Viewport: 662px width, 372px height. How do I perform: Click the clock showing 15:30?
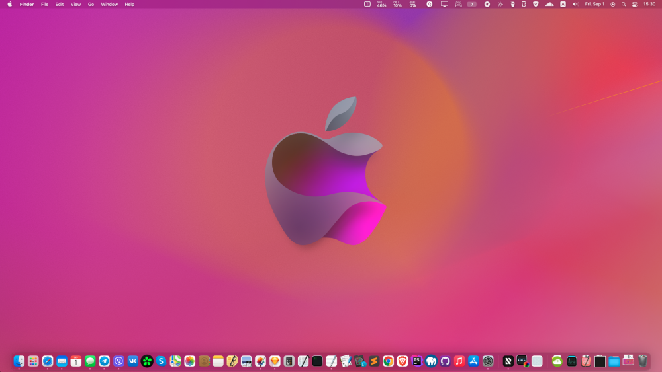tap(649, 4)
